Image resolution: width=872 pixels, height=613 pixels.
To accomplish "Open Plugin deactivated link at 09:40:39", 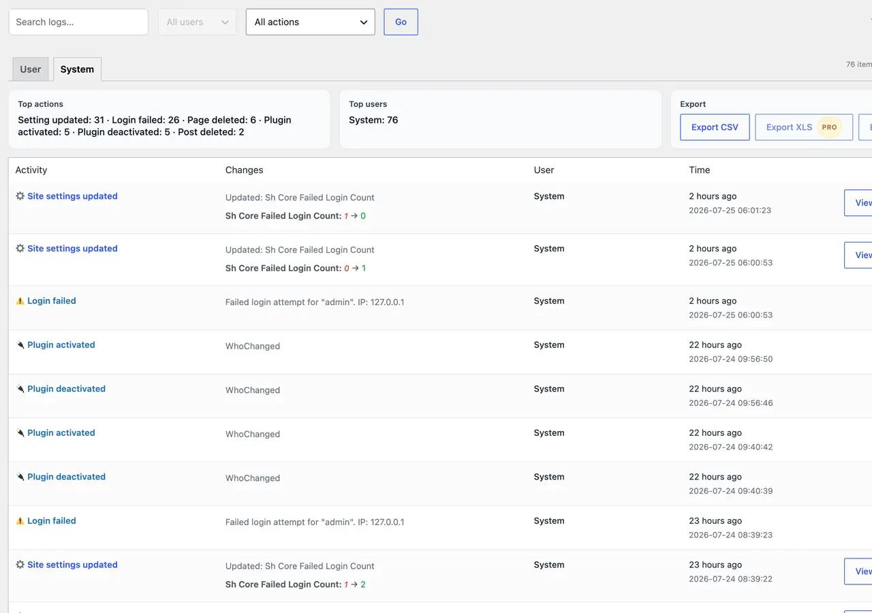I will click(x=66, y=477).
